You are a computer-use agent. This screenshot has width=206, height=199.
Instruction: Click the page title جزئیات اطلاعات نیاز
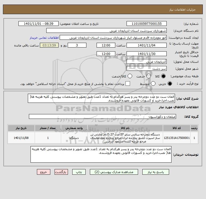tap(182, 10)
